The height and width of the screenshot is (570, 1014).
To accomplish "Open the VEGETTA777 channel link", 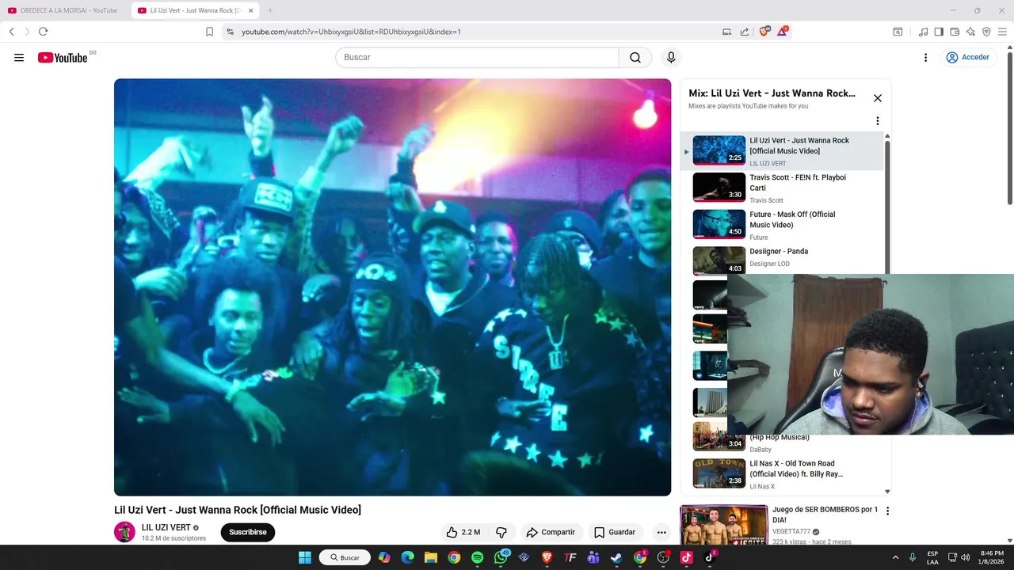I will [791, 531].
